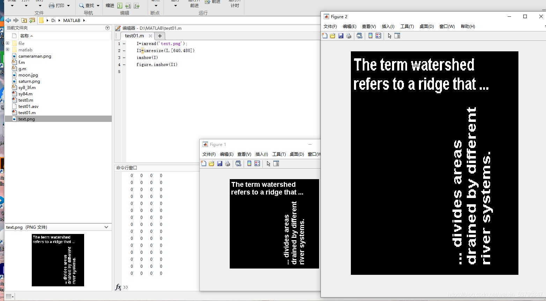Insert colorbar using Figure 1 toolbar icon

coord(249,163)
